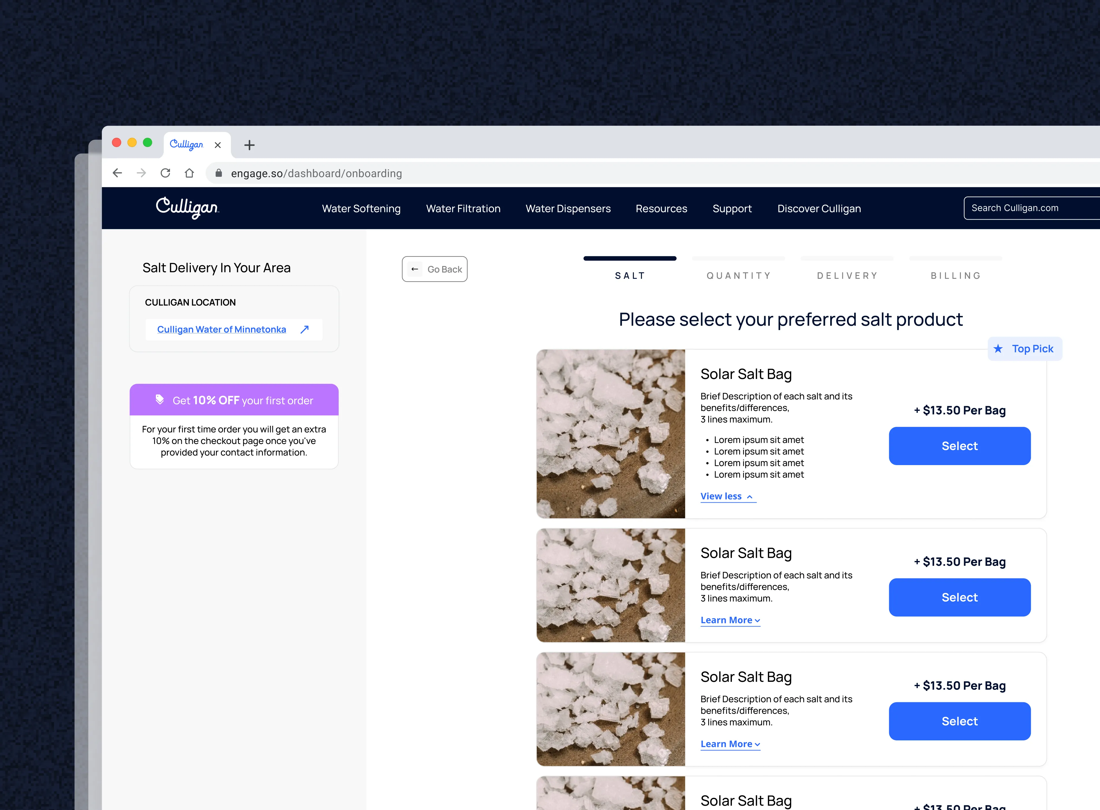The image size is (1100, 810).
Task: Click the Get 10% OFF banner
Action: pyautogui.click(x=234, y=400)
